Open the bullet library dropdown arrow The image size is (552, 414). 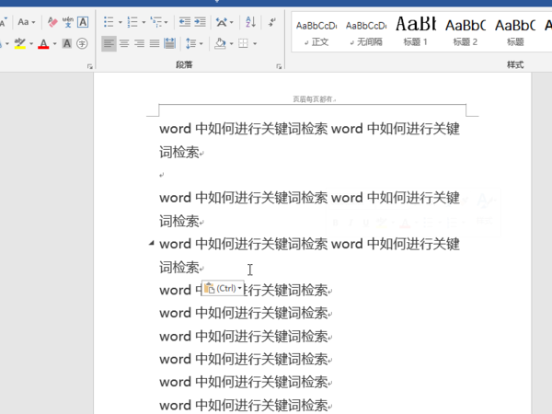(x=120, y=22)
